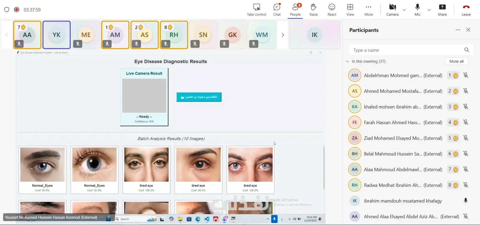Open the View layout menu
The height and width of the screenshot is (225, 480).
point(350,10)
